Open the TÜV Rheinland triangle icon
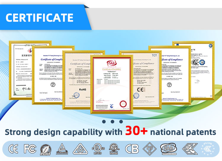This screenshot has width=222, height=161. point(62,149)
